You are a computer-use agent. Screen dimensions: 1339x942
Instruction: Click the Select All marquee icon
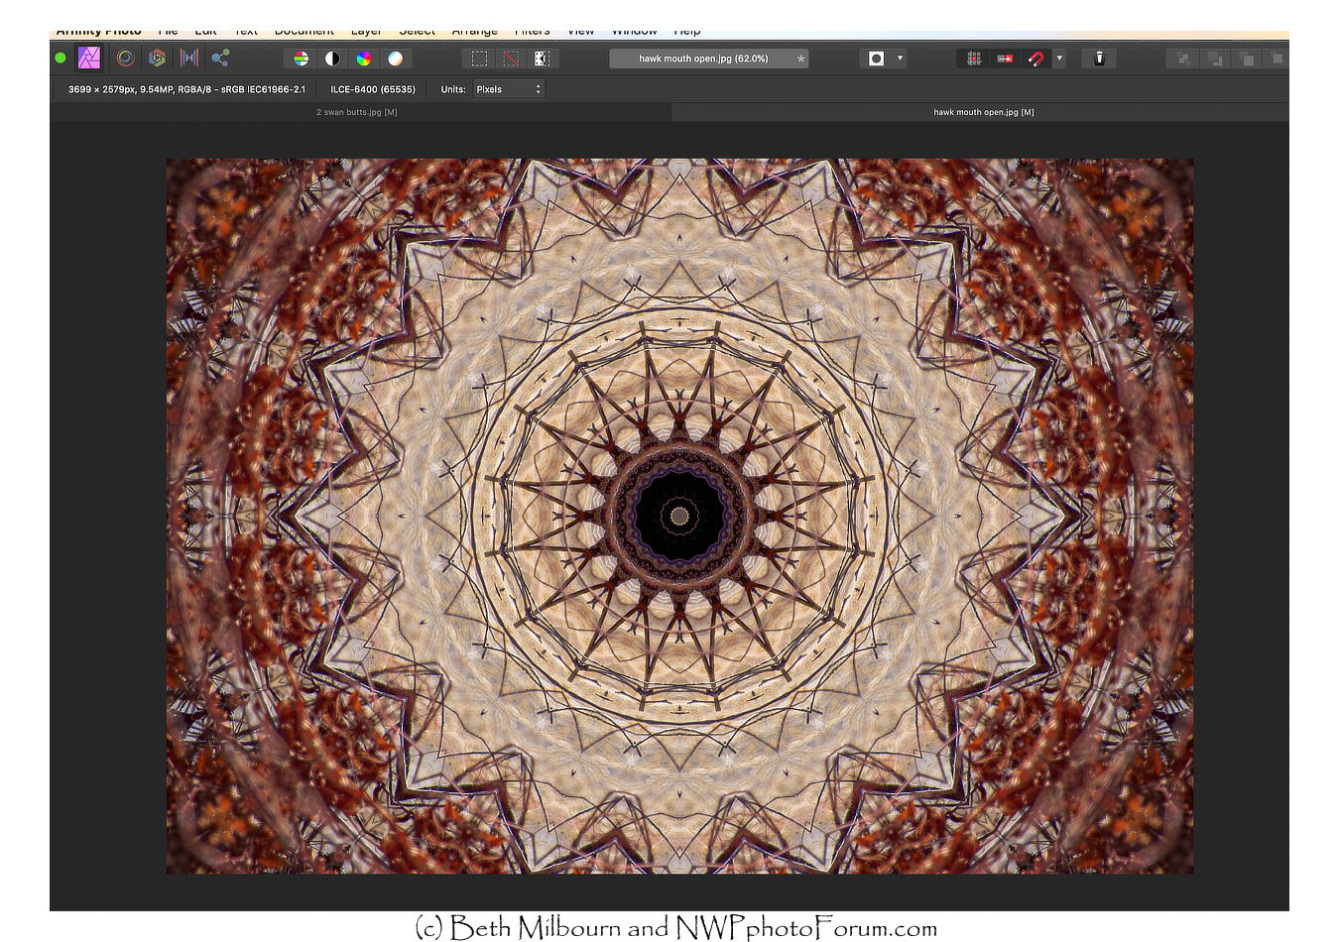click(x=479, y=59)
